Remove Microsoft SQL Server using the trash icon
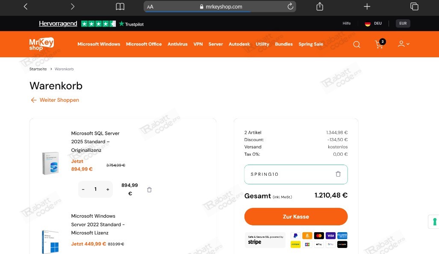This screenshot has height=254, width=439. [149, 189]
